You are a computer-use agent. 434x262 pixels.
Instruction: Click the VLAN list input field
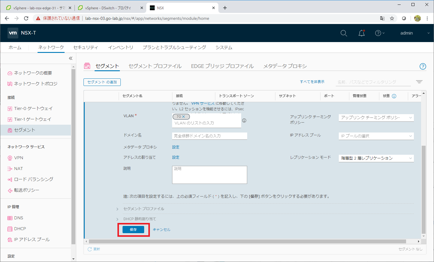coord(207,123)
